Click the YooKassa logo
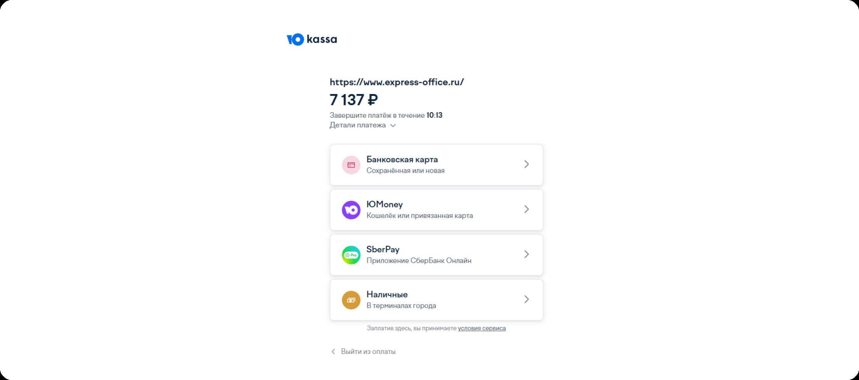Viewport: 859px width, 380px height. click(312, 39)
